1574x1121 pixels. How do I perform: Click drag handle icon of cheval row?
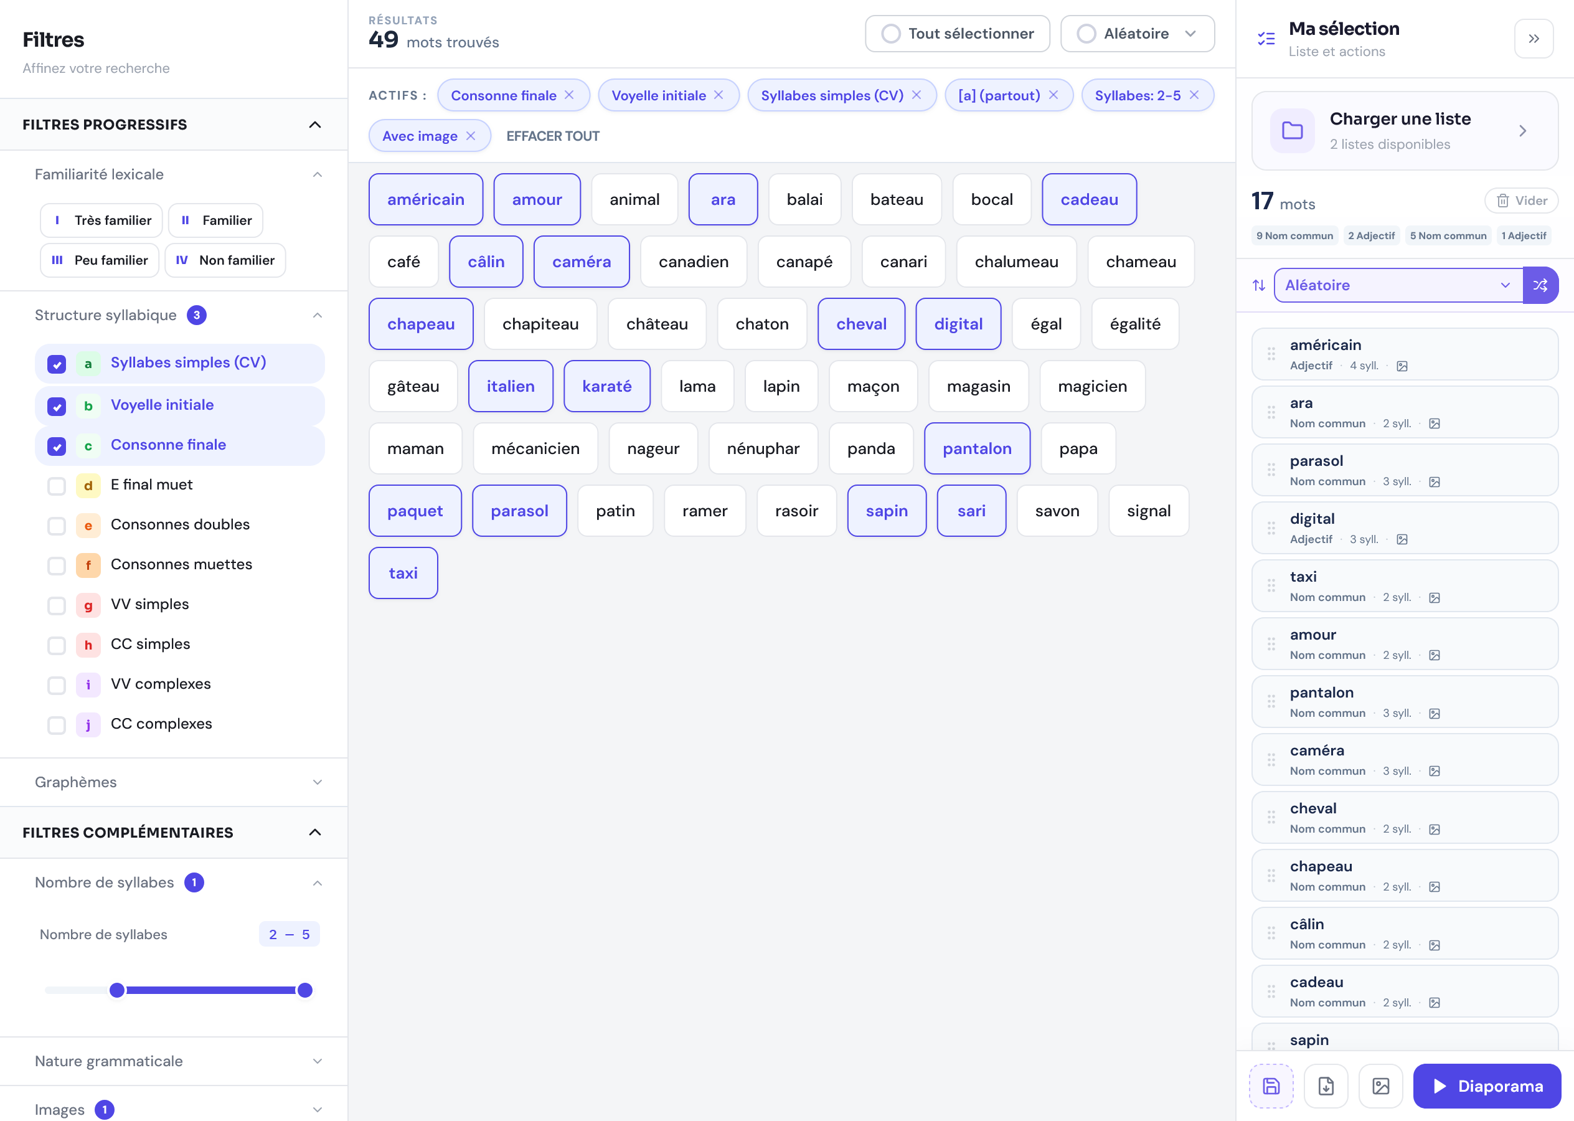pos(1271,818)
